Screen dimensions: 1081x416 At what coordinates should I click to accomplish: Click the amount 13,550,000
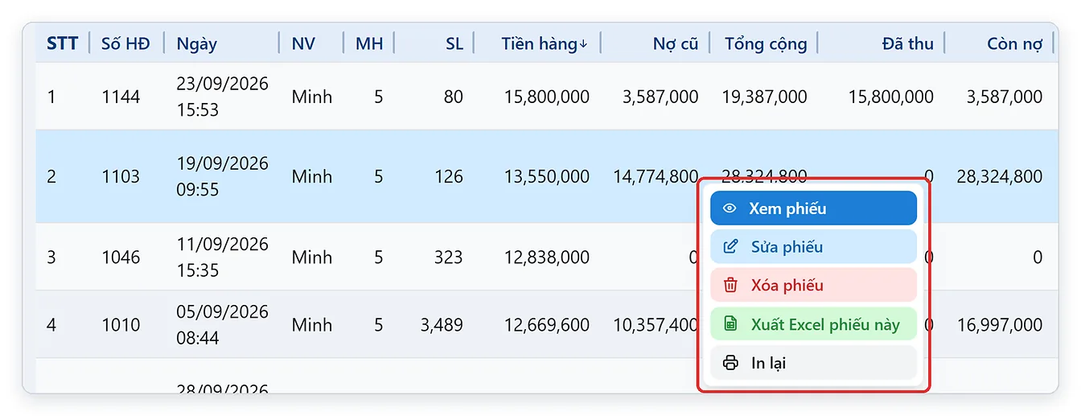point(547,176)
